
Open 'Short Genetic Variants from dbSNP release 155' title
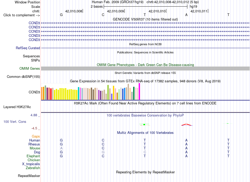pos(145,73)
